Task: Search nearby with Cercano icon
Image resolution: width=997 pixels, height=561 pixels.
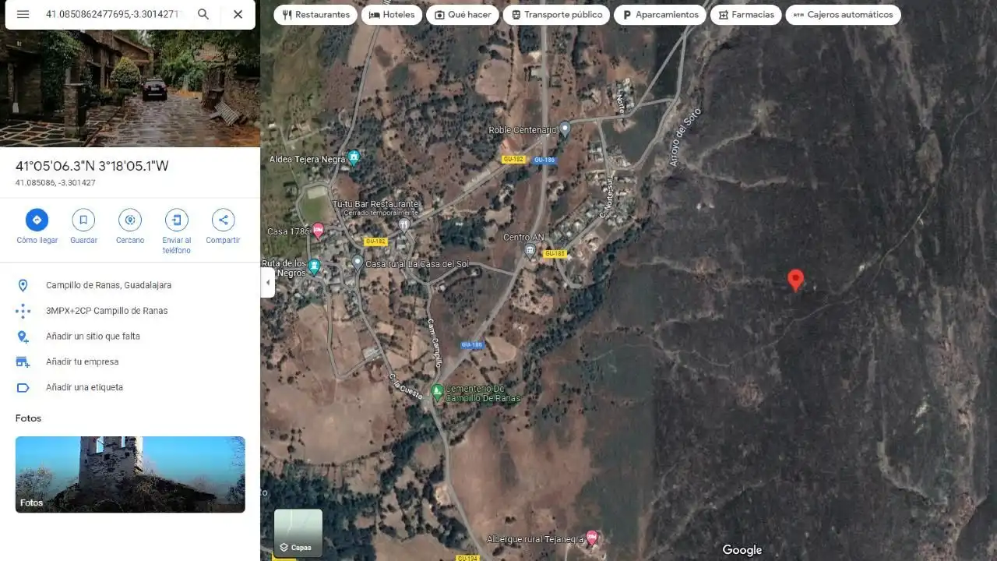Action: (x=130, y=220)
